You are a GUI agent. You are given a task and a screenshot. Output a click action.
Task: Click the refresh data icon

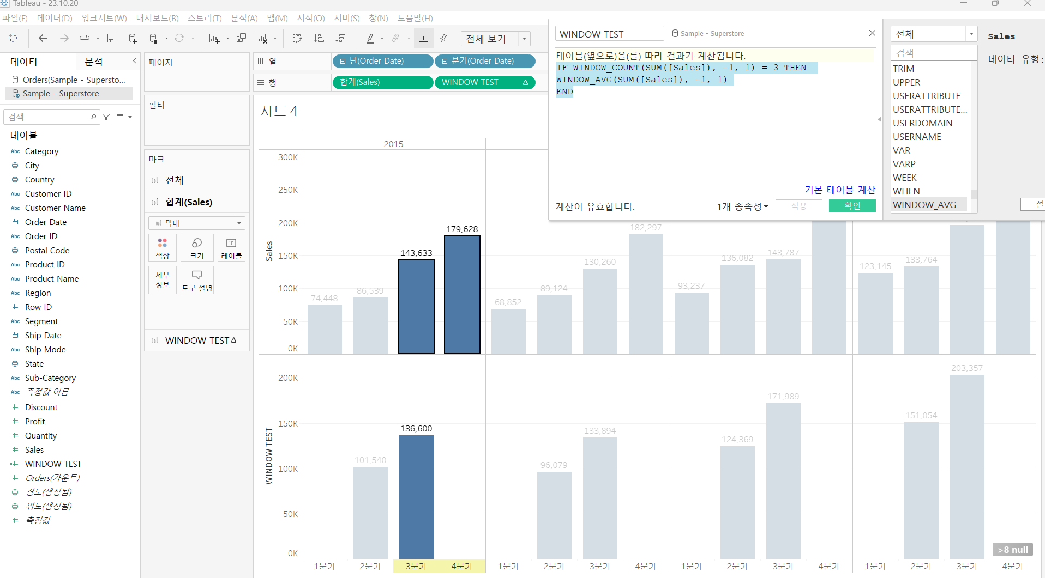point(179,38)
